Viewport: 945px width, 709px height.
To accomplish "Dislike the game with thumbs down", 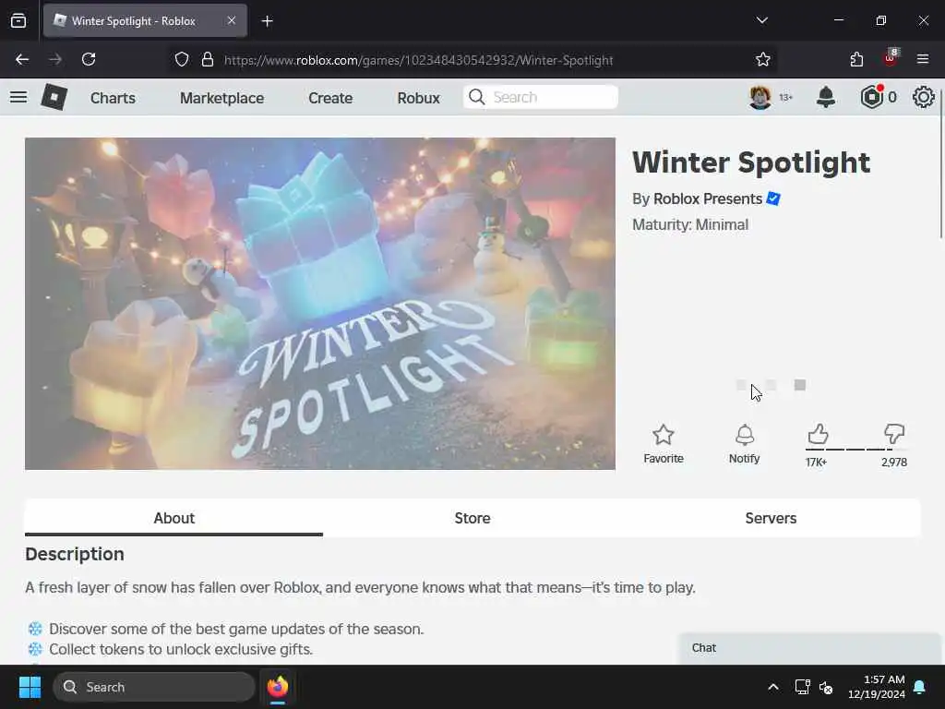I will click(x=894, y=434).
